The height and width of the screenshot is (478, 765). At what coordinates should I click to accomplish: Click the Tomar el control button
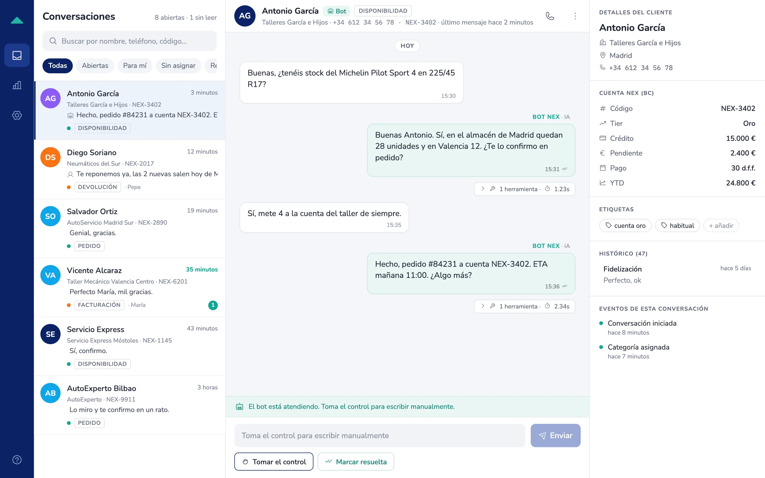(274, 461)
